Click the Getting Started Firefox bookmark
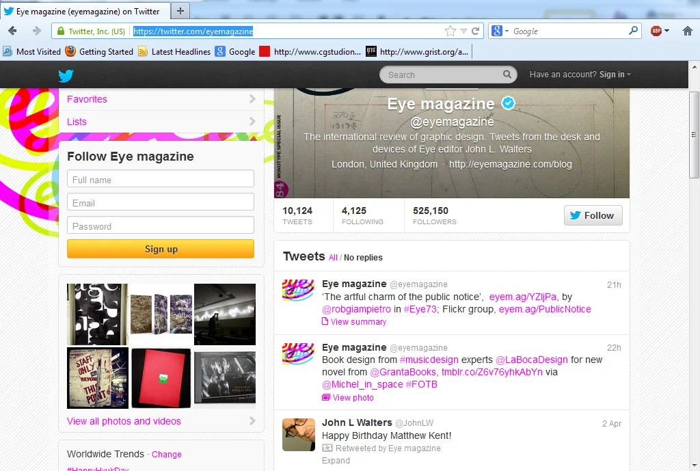700x471 pixels. tap(100, 51)
